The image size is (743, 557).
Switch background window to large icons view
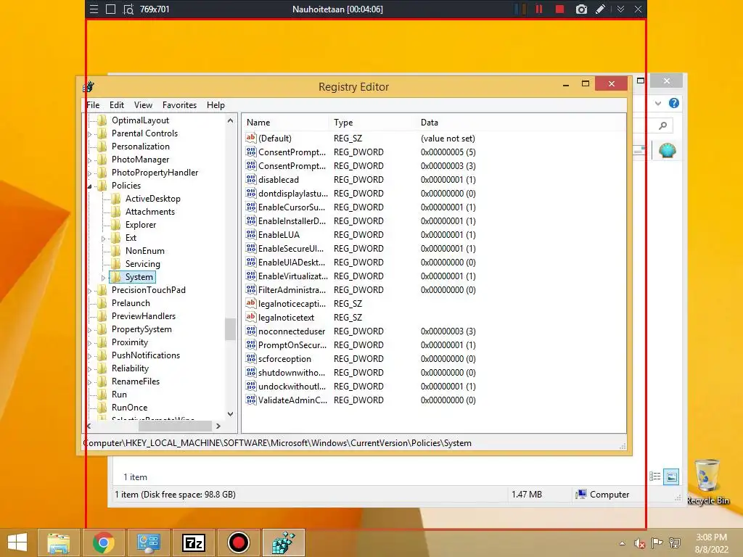(671, 476)
